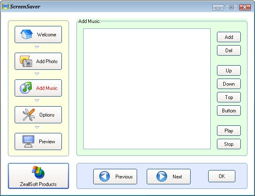Open the Preview step
This screenshot has width=255, height=196.
pos(38,141)
